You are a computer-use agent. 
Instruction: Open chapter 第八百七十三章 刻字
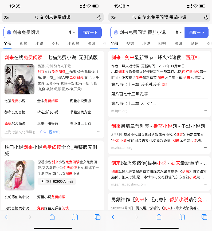(130, 94)
